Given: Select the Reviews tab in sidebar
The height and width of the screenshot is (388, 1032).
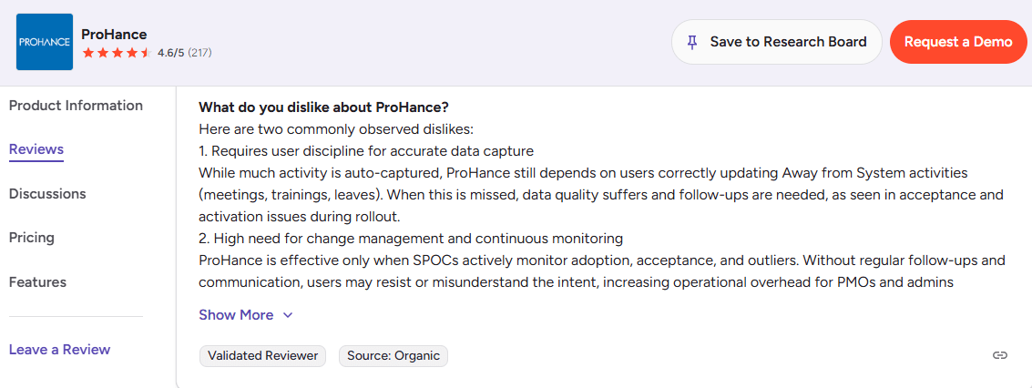Looking at the screenshot, I should tap(36, 149).
